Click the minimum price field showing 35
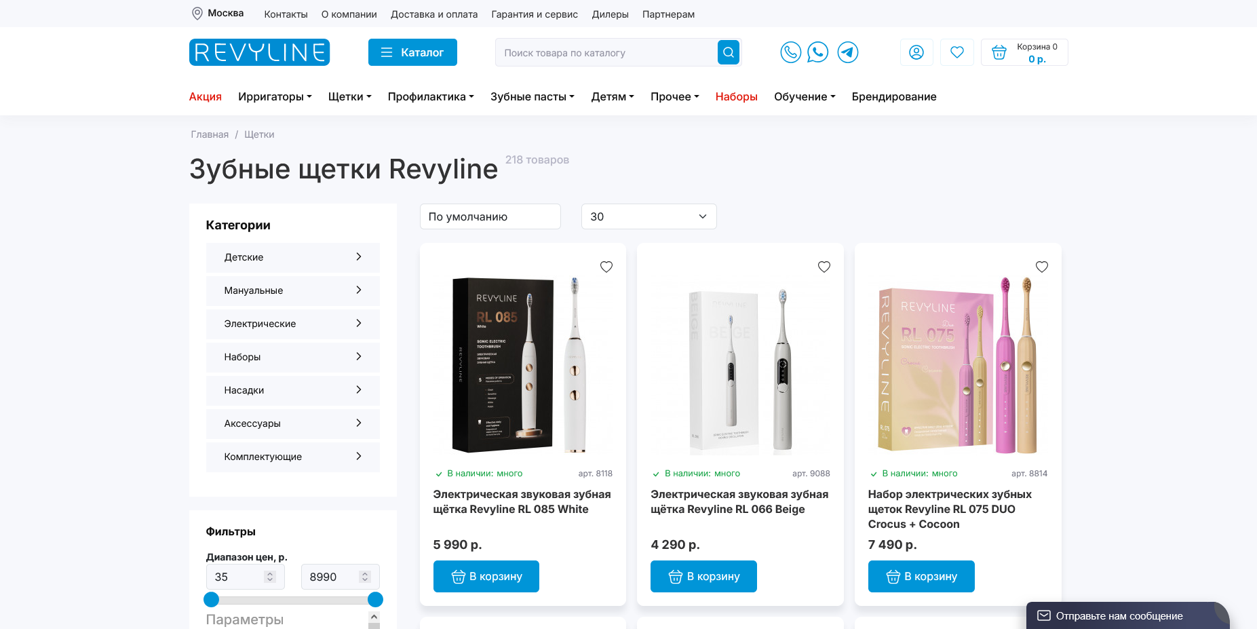Screen dimensions: 1257x629 click(x=245, y=577)
